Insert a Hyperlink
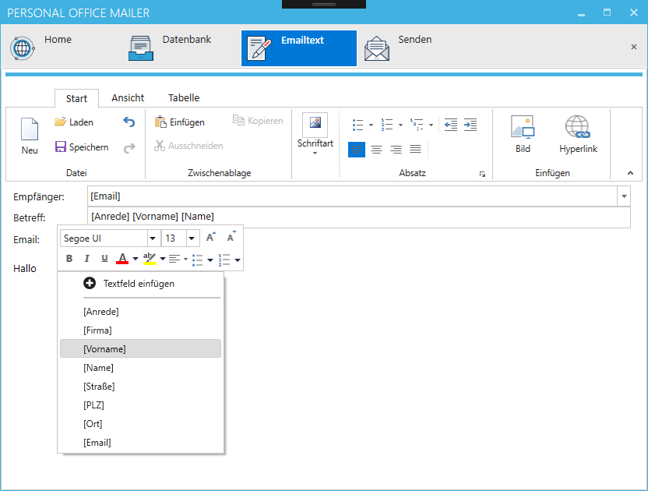Viewport: 648px width, 491px height. tap(578, 134)
